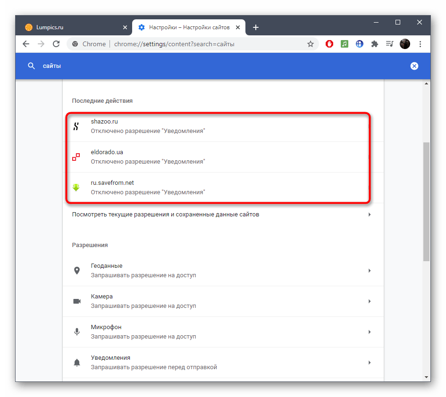Open the green music note extension
This screenshot has width=446, height=397.
[x=344, y=44]
